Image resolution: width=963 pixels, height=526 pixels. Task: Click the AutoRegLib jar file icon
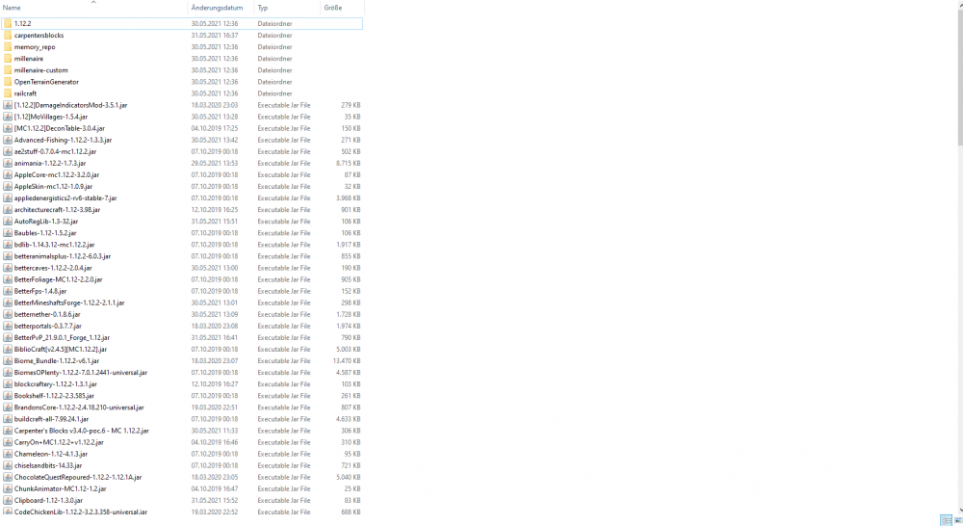(8, 222)
